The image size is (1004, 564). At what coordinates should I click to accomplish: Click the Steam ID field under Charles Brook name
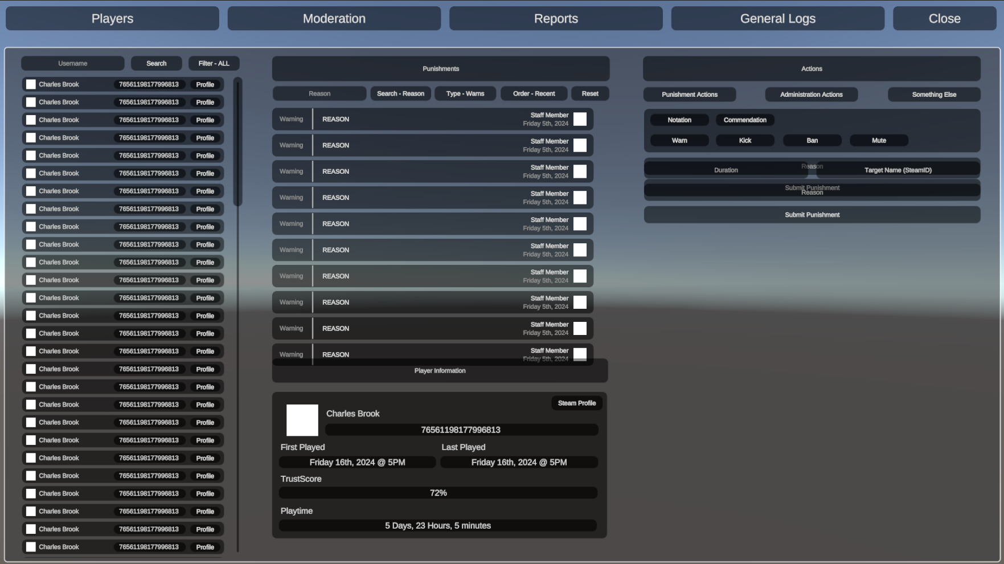point(461,430)
